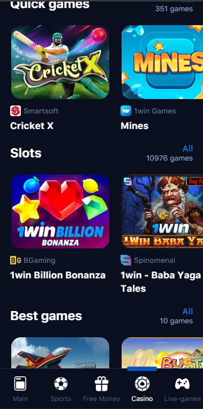
Task: Click the 1win Billion Bonanza title
Action: point(58,276)
